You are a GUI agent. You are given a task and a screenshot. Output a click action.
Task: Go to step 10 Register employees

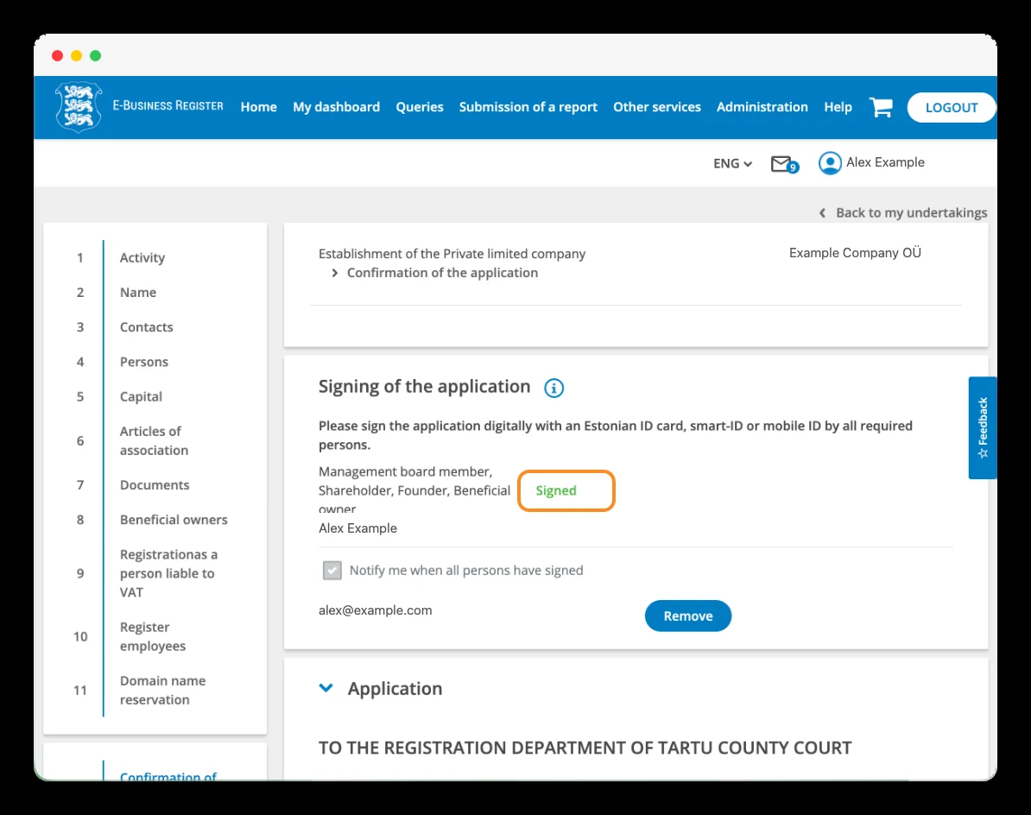click(153, 636)
